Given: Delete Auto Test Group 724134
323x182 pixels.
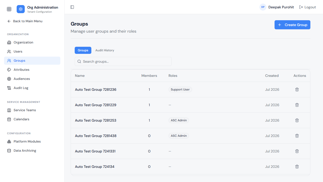Looking at the screenshot, I should coord(297,167).
